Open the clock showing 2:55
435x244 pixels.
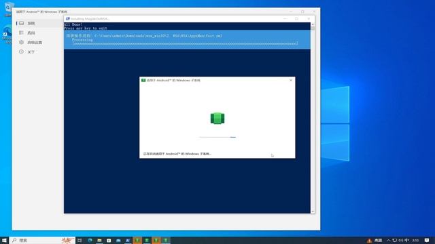click(415, 241)
